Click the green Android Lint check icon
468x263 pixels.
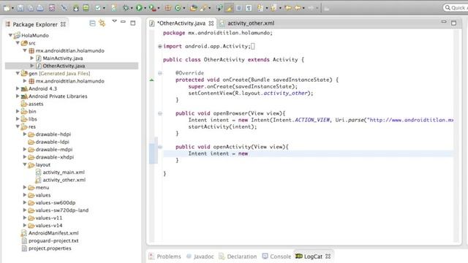(98, 8)
